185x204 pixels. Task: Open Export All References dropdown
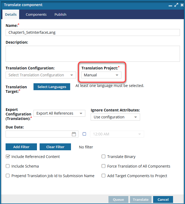[x=59, y=113]
